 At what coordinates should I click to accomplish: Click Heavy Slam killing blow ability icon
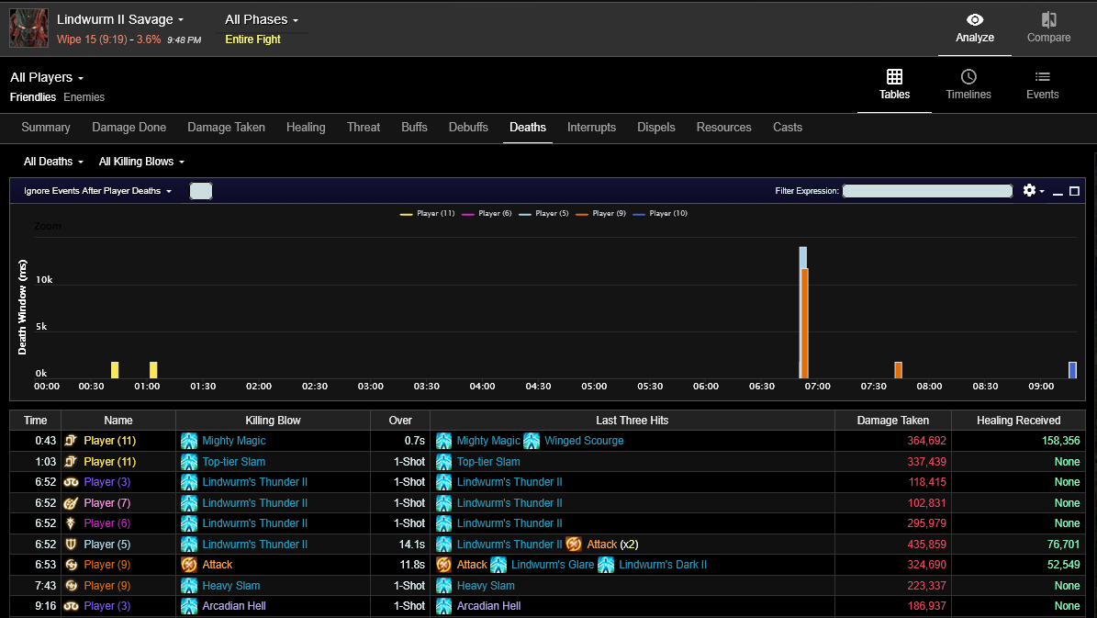(189, 586)
